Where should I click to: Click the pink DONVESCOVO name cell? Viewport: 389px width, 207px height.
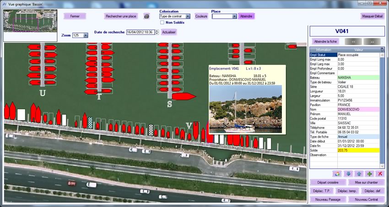point(358,110)
